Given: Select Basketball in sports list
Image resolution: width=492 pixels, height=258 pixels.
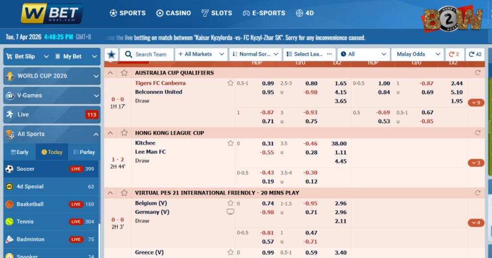Looking at the screenshot, I should point(51,204).
